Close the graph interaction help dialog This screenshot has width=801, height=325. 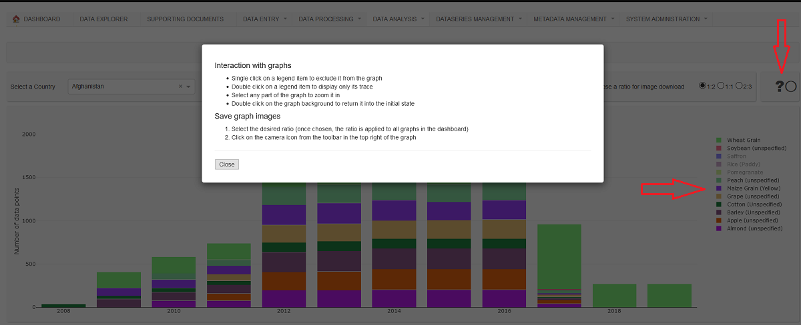coord(226,164)
